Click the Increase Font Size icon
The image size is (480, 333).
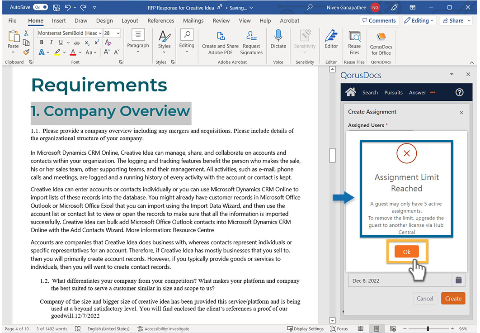coord(106,52)
